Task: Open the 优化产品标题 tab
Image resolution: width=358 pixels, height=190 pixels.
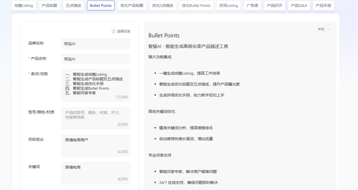Action: point(132,6)
